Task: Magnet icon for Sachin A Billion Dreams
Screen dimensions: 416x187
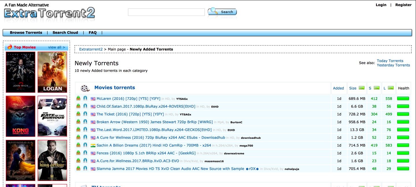Action: pos(85,145)
